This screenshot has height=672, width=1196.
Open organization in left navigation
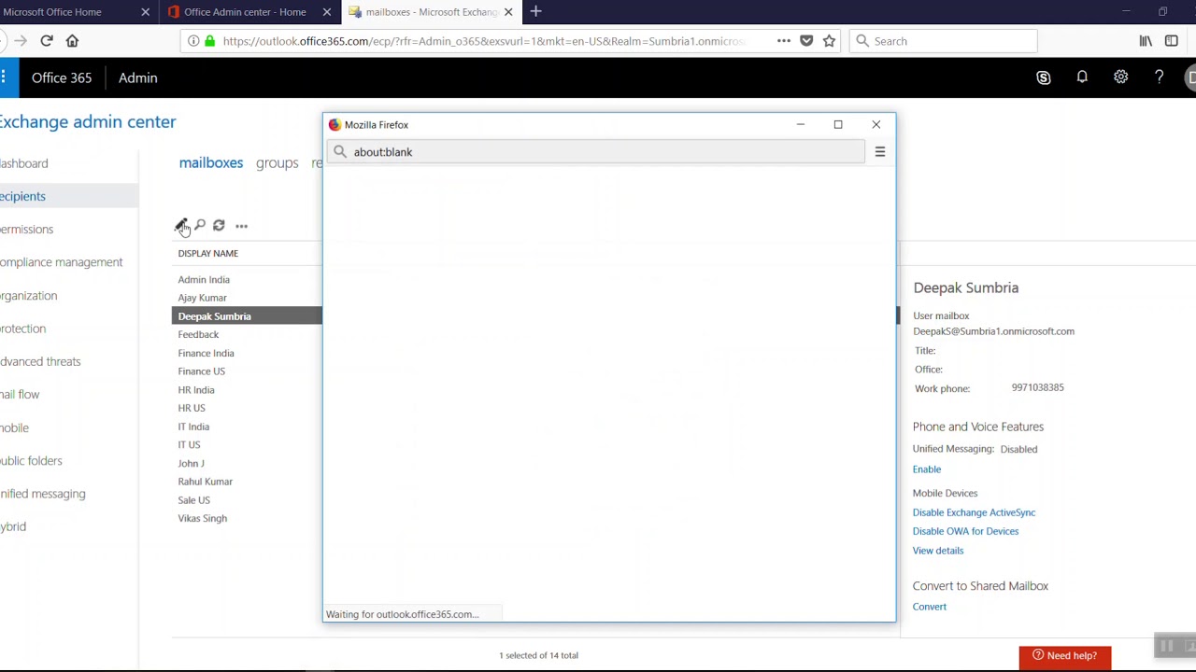[x=28, y=296]
